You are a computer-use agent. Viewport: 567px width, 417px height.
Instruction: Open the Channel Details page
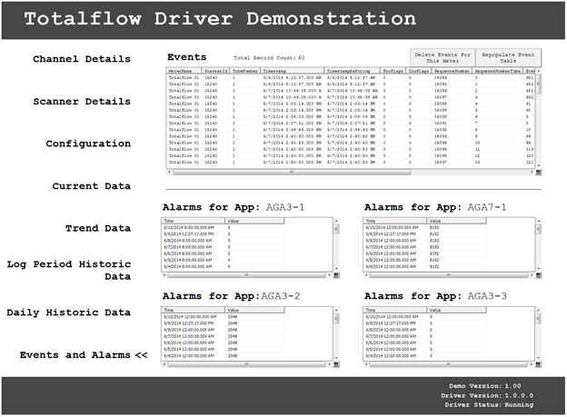82,59
